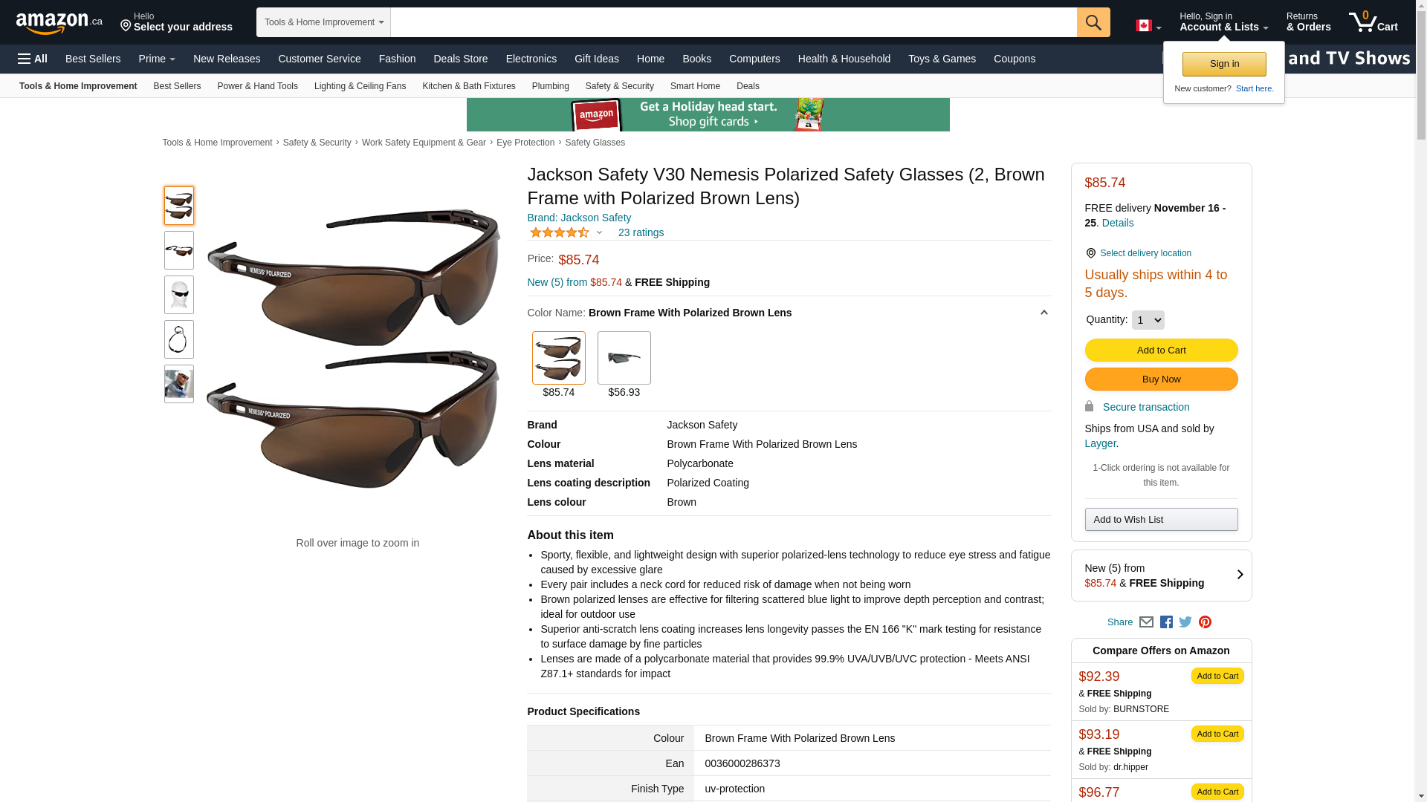Share via the Facebook icon
The width and height of the screenshot is (1427, 802).
[1166, 622]
